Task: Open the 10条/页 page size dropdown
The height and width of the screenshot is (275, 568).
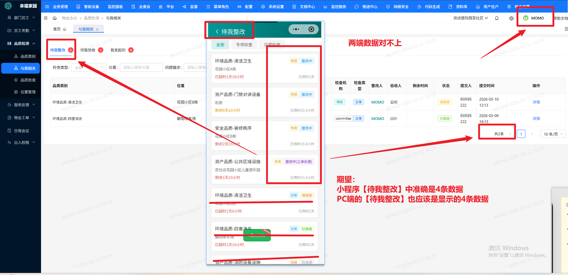Action: pos(553,134)
